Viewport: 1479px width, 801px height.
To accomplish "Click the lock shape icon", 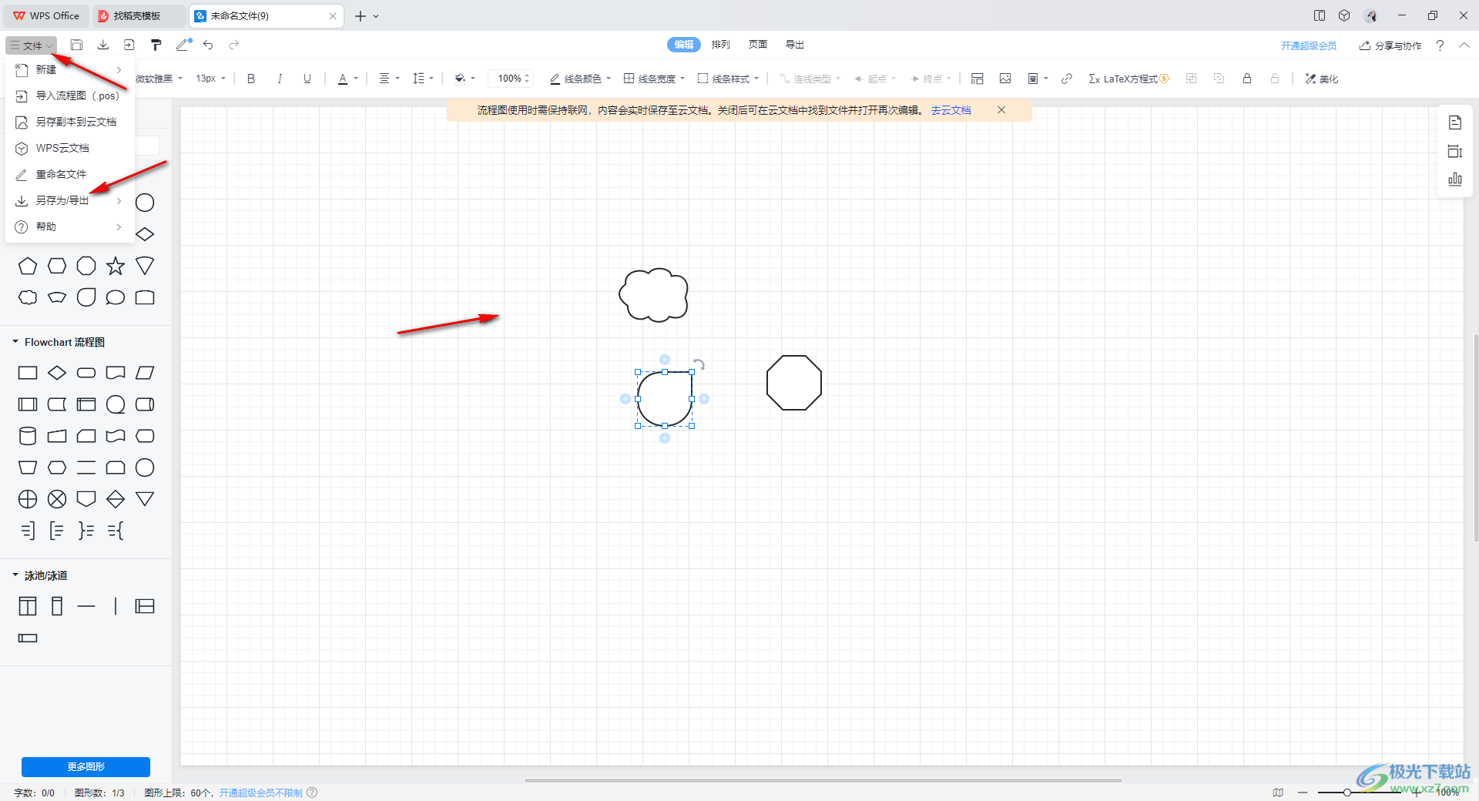I will pyautogui.click(x=1247, y=79).
